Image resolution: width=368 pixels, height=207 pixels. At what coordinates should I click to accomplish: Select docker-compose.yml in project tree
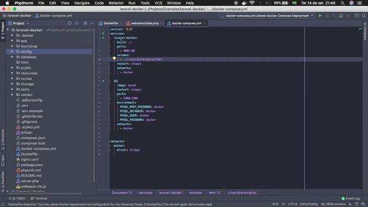[x=39, y=148]
